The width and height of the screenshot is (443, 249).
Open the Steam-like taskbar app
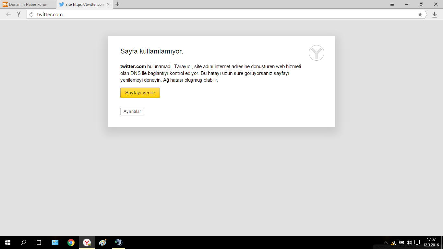click(x=118, y=243)
